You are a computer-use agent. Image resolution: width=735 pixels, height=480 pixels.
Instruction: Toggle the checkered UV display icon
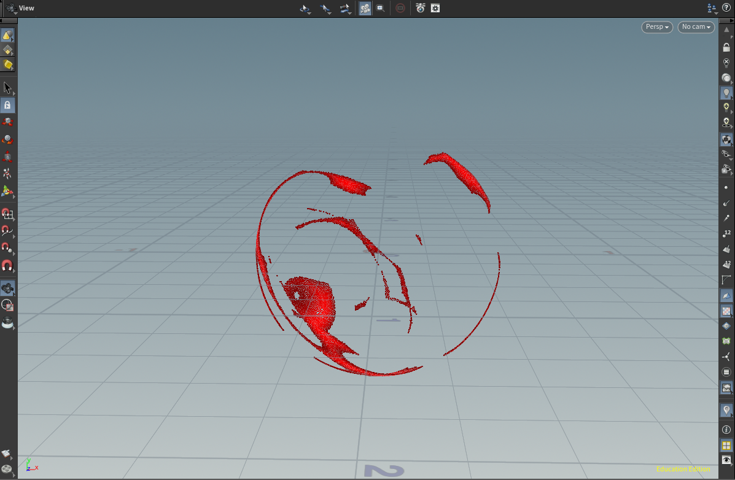[726, 311]
